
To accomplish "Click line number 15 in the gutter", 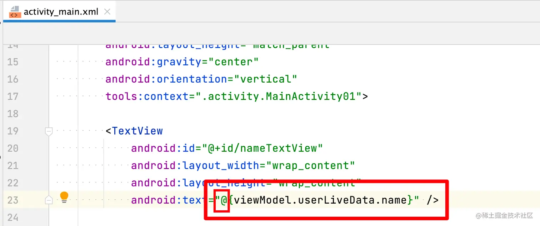I will click(x=12, y=62).
